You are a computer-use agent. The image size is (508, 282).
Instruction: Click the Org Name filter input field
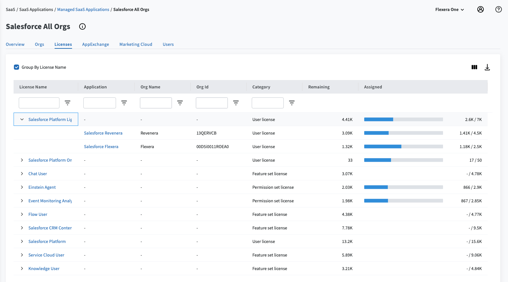(156, 103)
